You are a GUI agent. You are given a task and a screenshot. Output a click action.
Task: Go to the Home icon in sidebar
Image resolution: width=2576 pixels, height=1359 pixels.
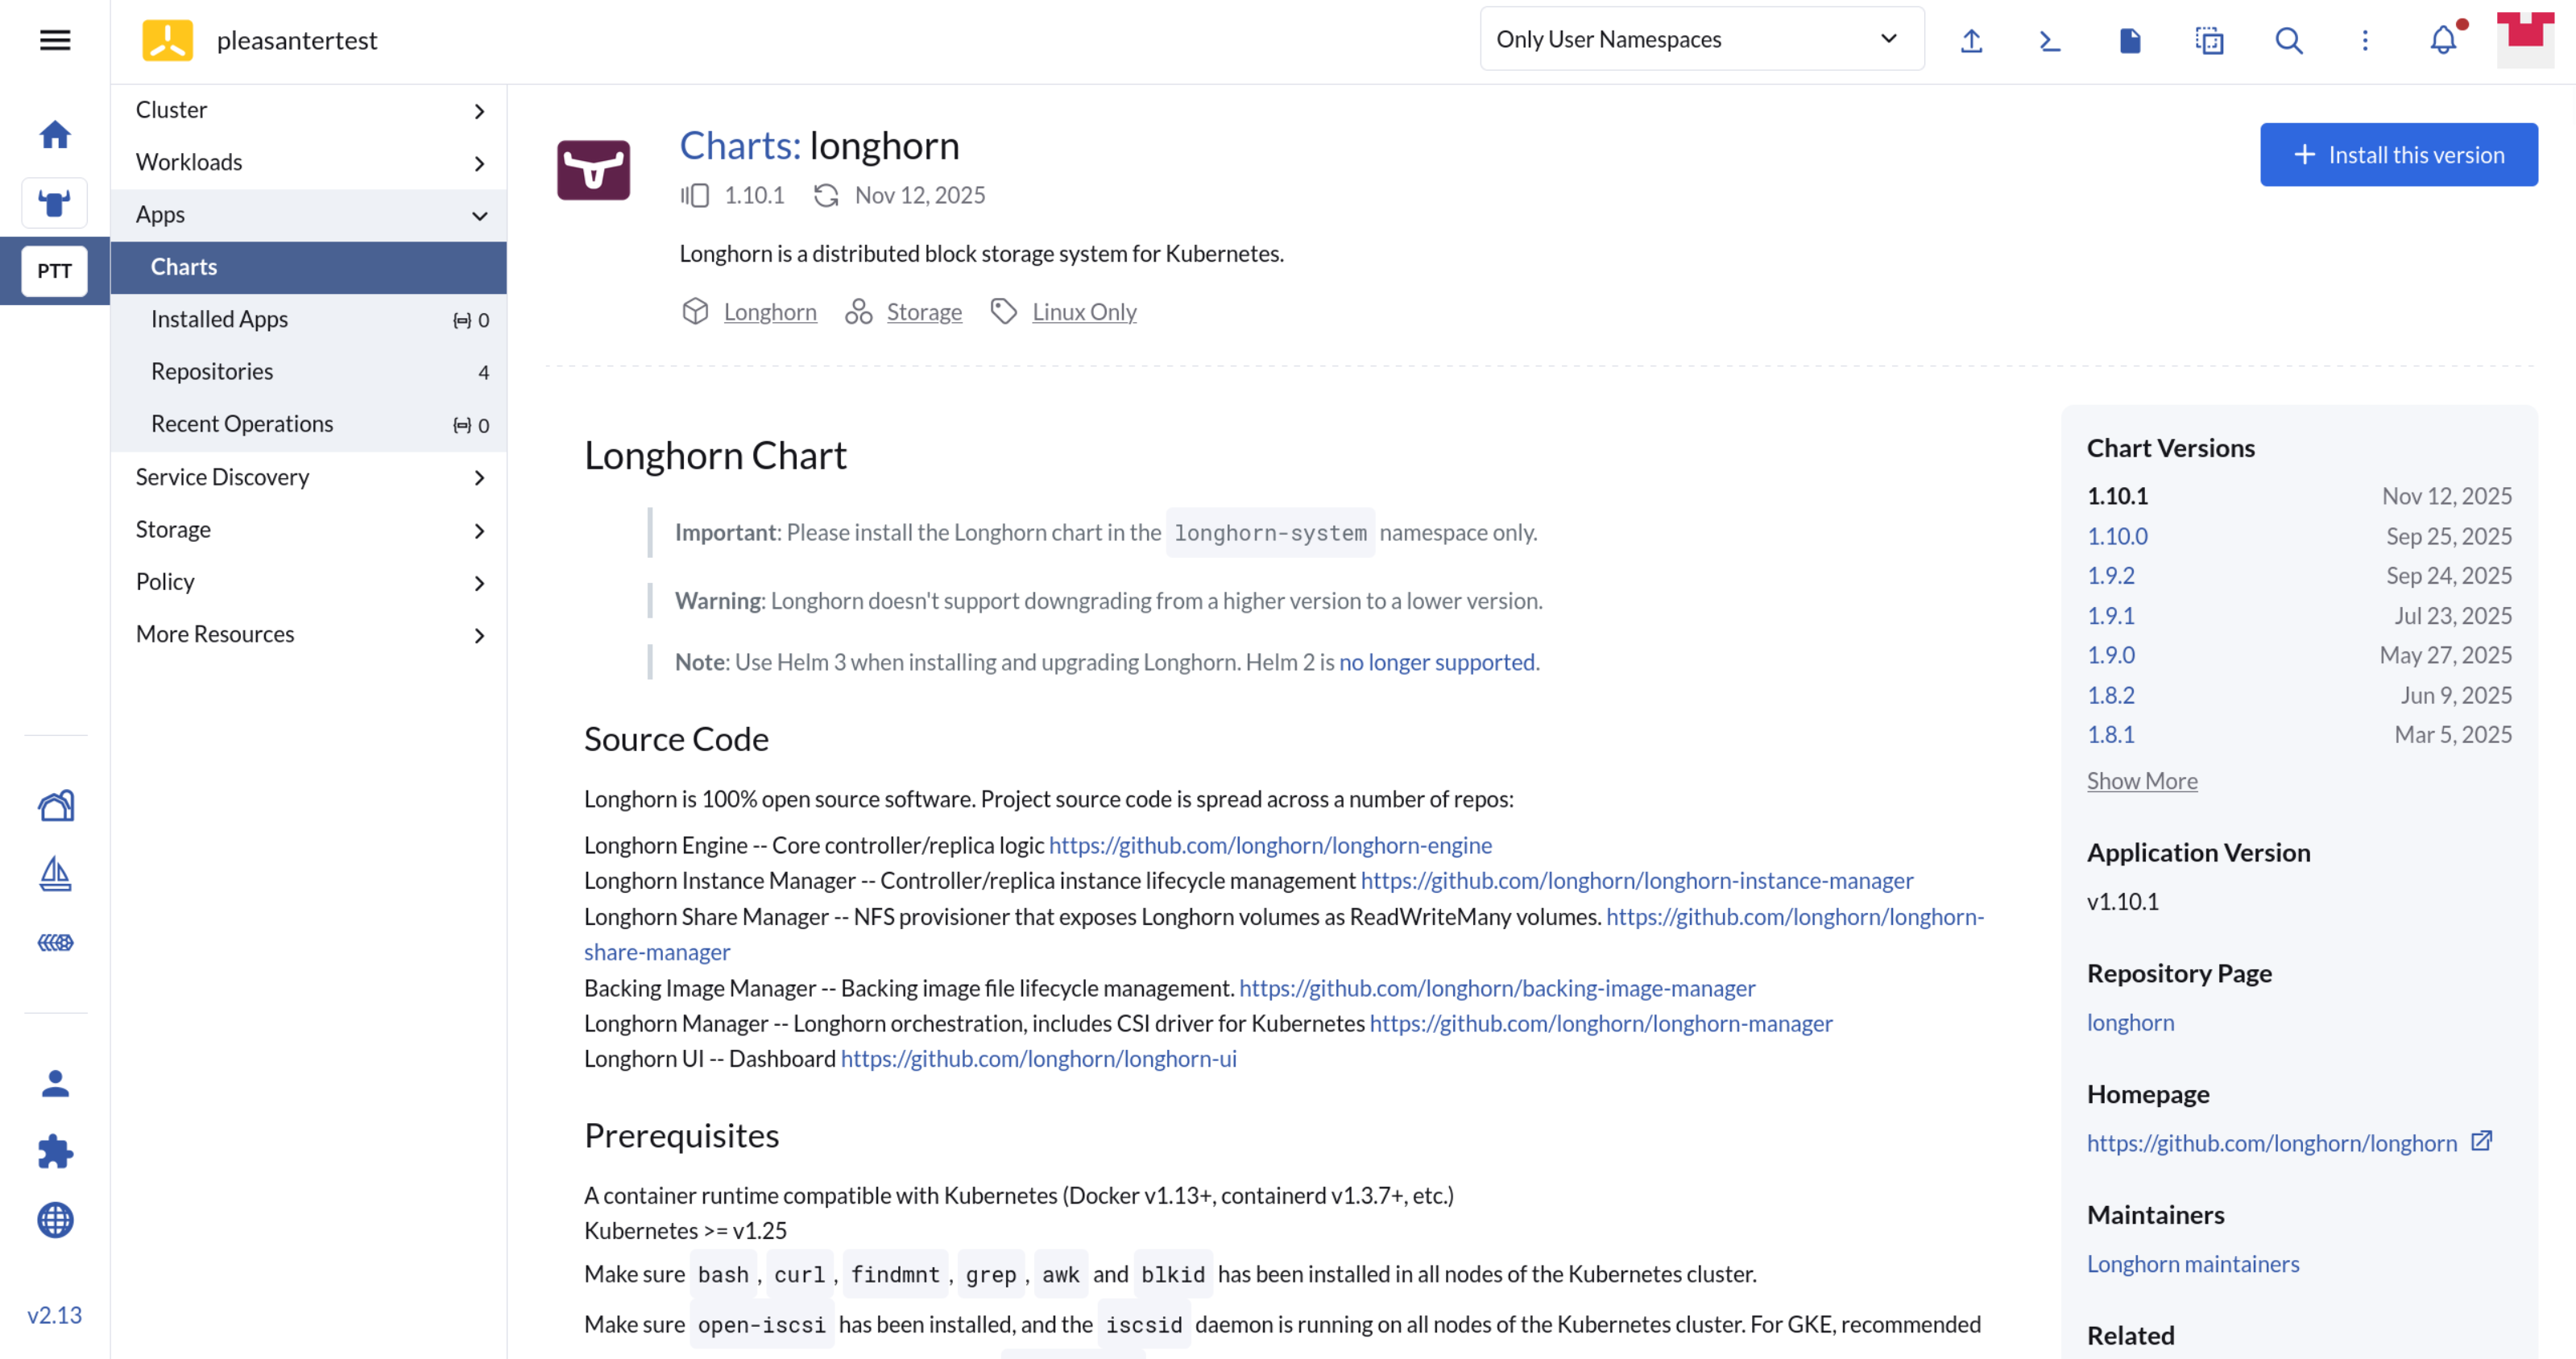coord(55,134)
